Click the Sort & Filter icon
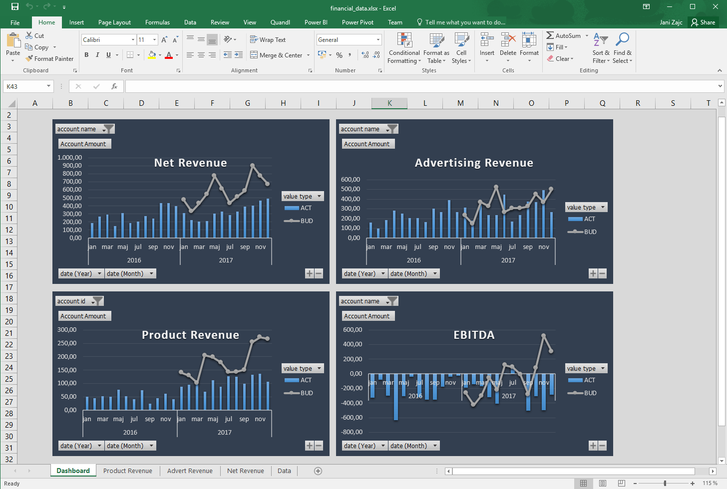Image resolution: width=727 pixels, height=489 pixels. coord(601,47)
